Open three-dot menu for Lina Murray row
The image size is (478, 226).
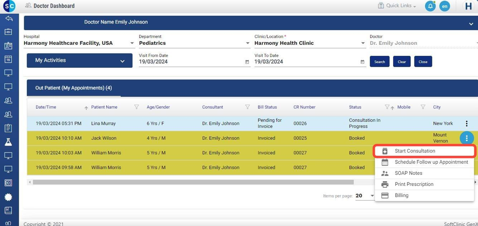(466, 123)
